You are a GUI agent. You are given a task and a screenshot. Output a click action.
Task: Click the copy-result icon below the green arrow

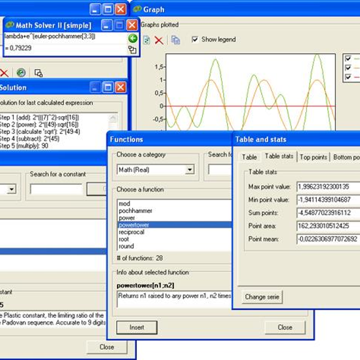pyautogui.click(x=133, y=49)
